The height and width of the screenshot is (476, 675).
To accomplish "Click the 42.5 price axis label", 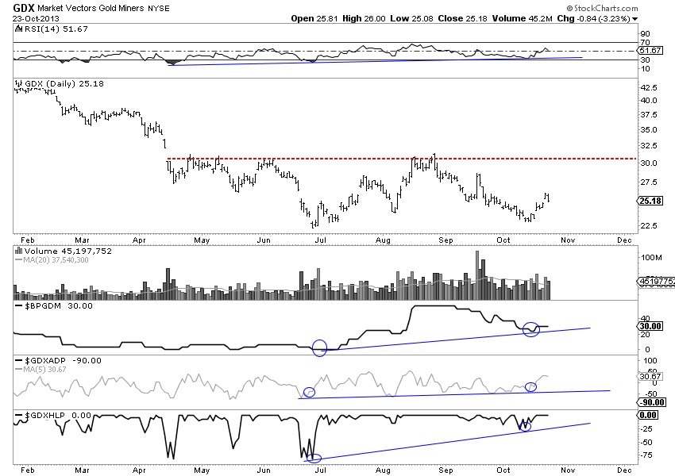I will pyautogui.click(x=649, y=88).
